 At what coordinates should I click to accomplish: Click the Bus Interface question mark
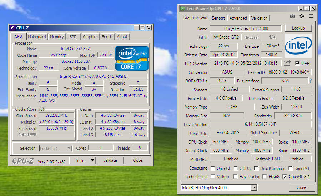pos(311,81)
